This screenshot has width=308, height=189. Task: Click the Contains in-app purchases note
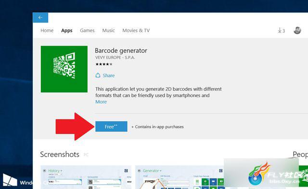(157, 127)
